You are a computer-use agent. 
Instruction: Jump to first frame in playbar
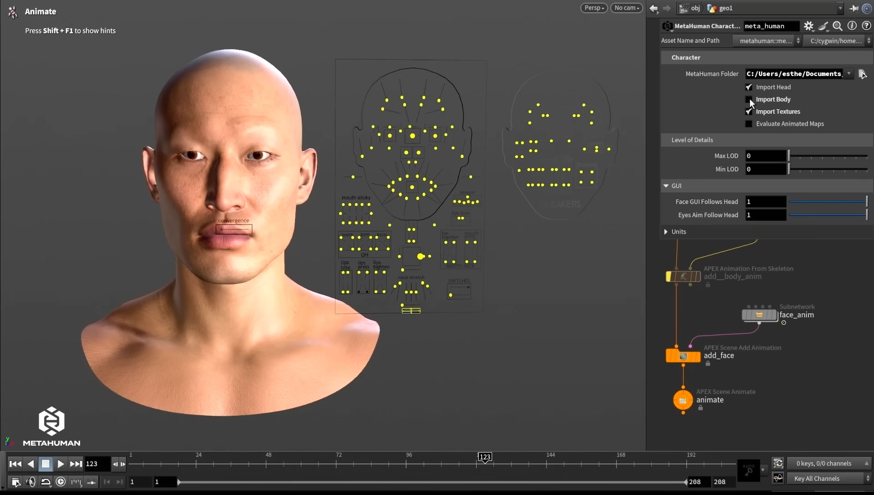point(15,464)
